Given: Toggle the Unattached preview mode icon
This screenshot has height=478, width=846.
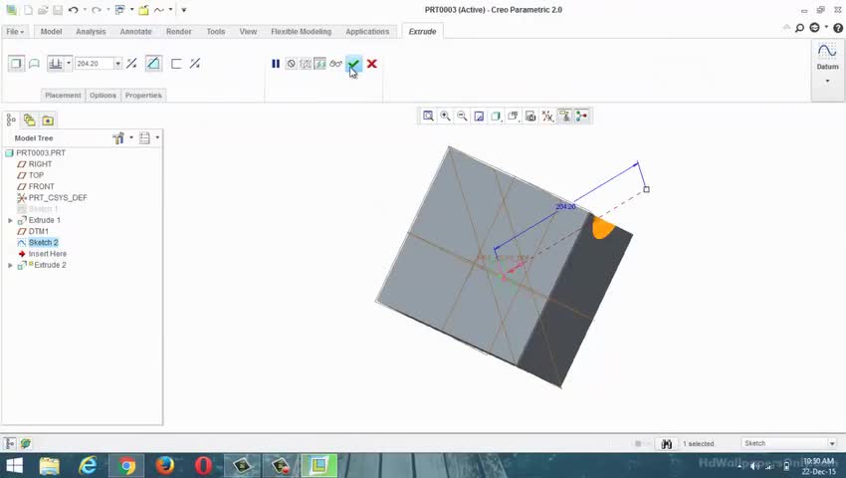Looking at the screenshot, I should tap(306, 64).
